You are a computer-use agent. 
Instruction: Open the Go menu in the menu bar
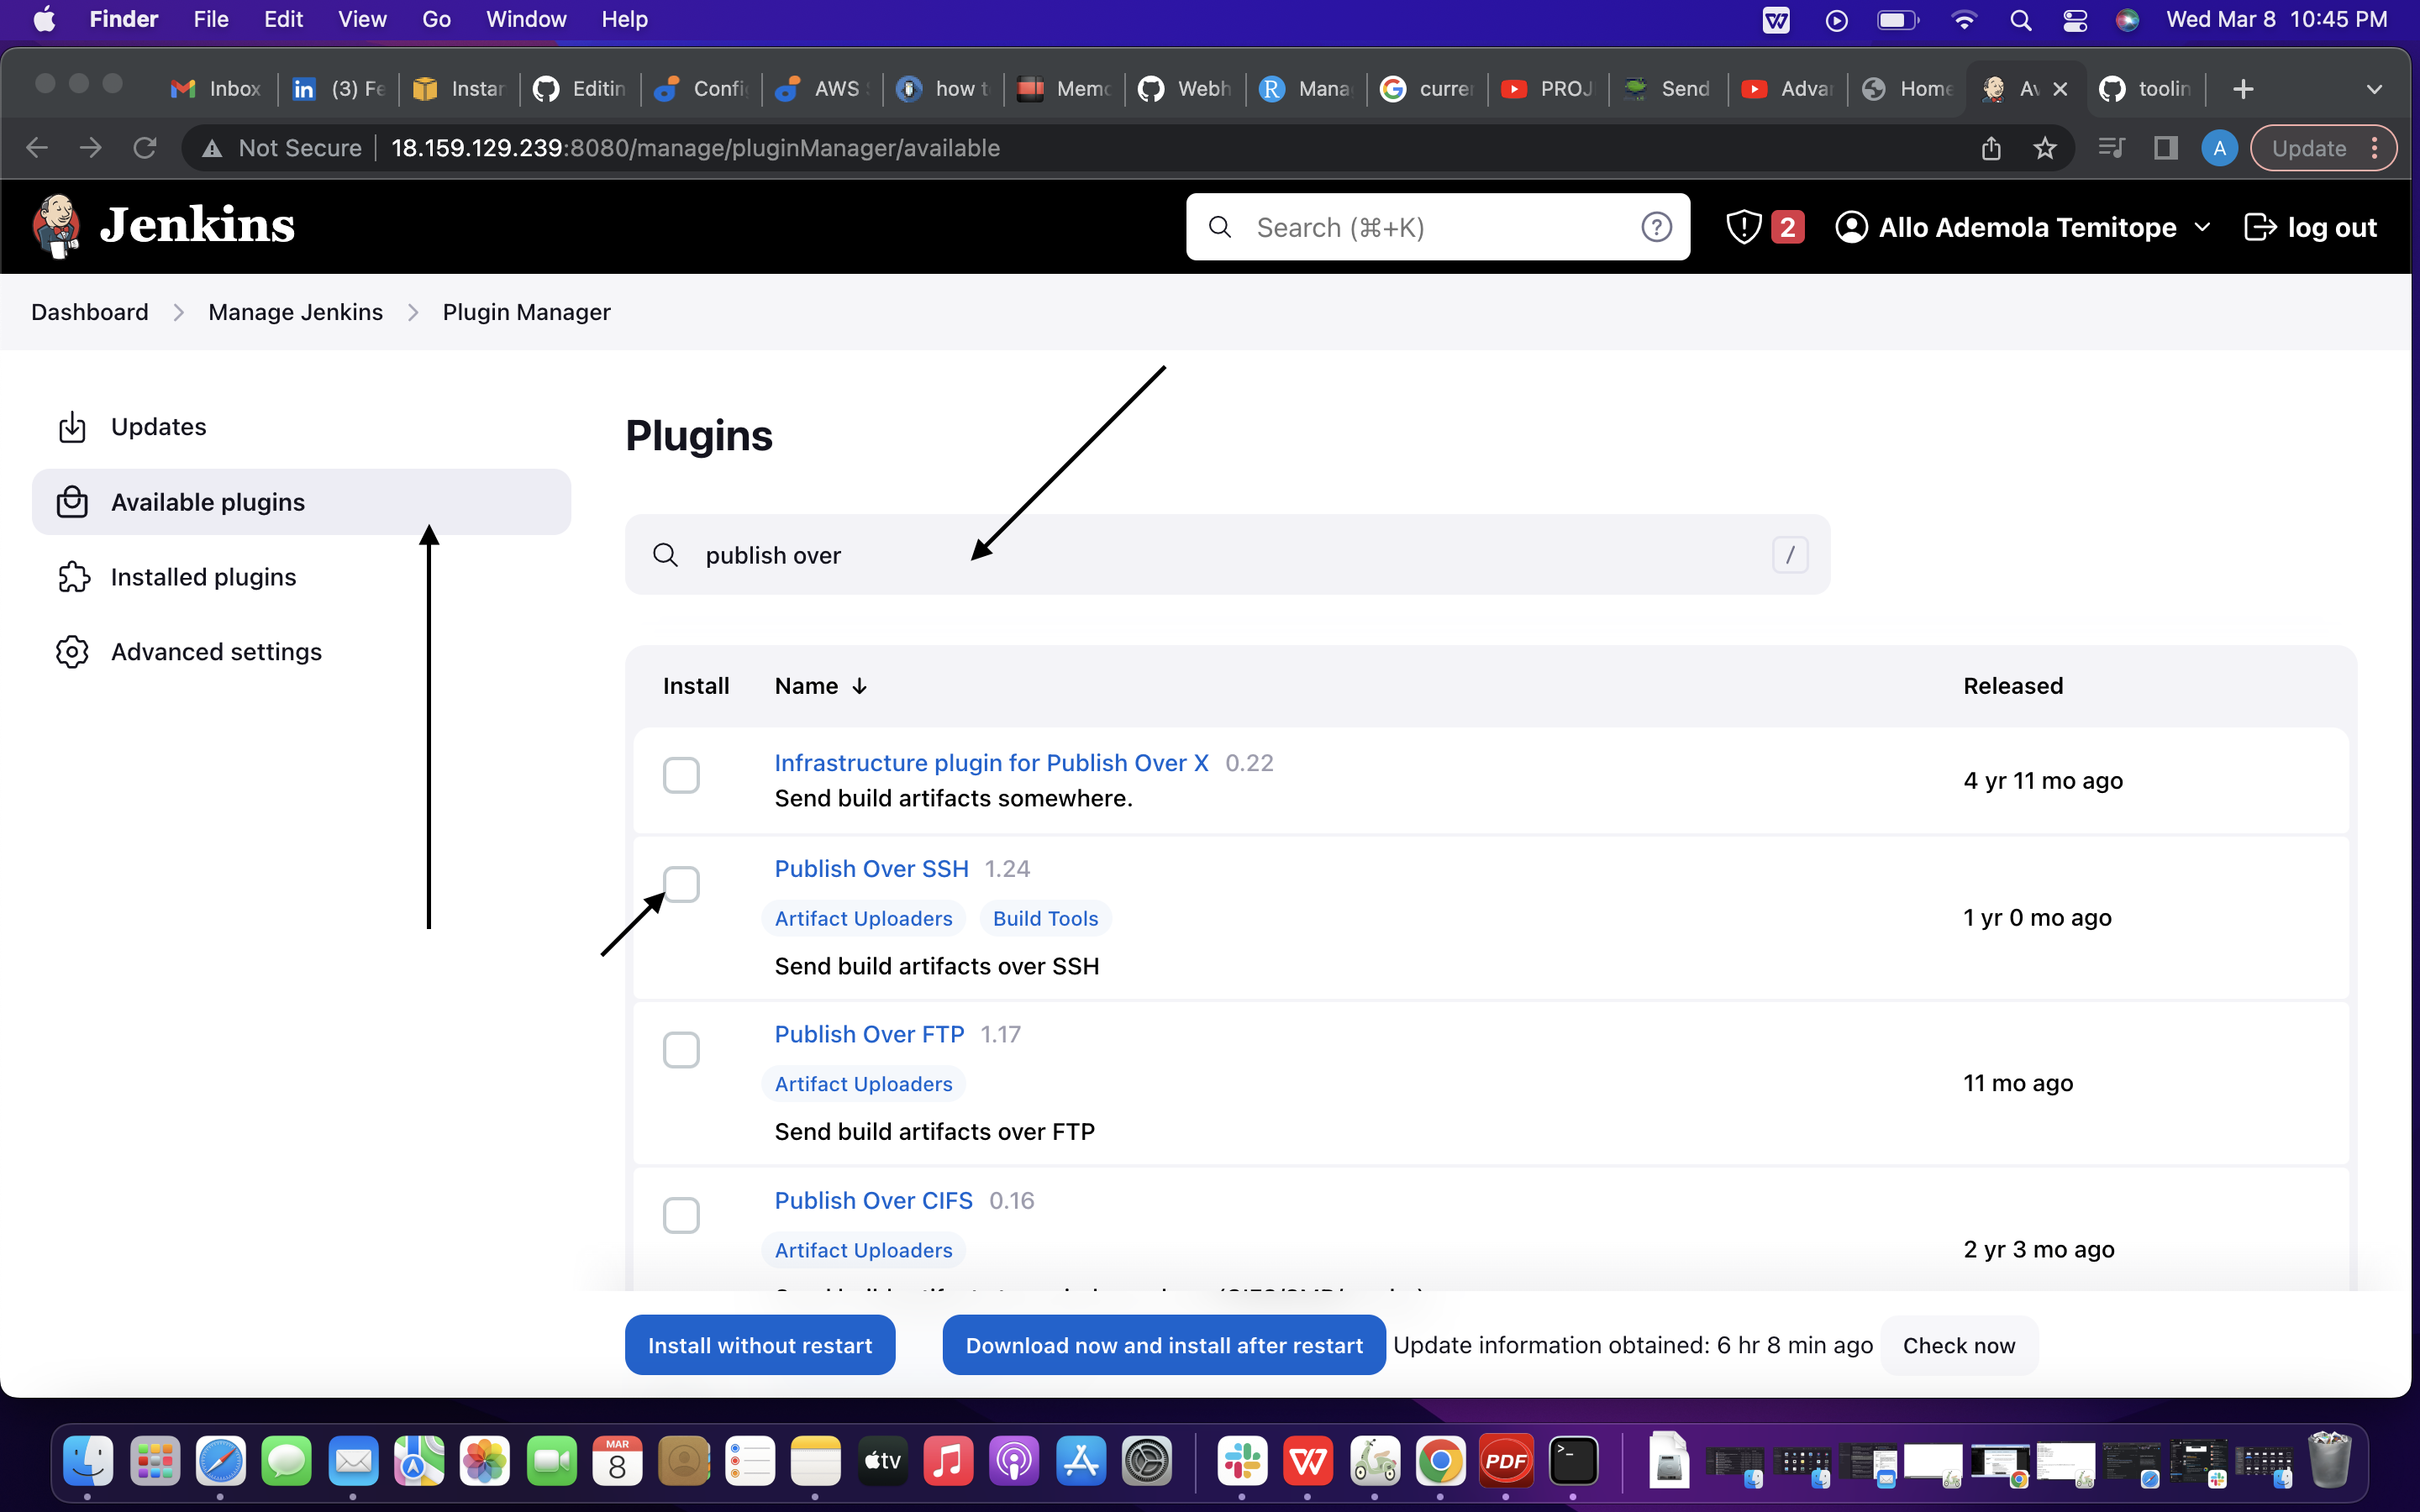(x=435, y=19)
